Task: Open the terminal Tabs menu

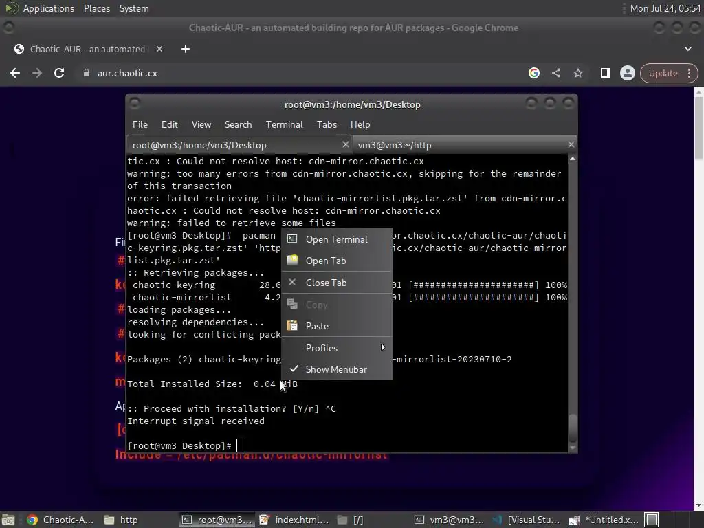Action: tap(327, 125)
